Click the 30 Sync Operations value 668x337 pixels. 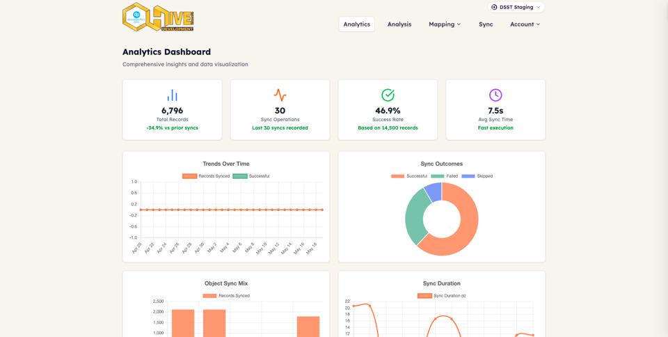pos(280,111)
